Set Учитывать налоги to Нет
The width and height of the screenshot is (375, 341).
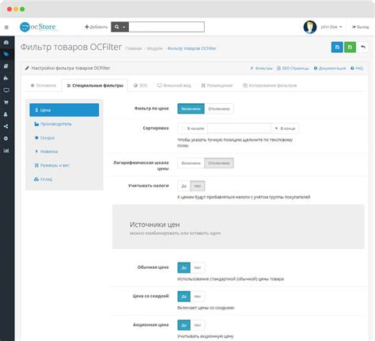click(198, 186)
